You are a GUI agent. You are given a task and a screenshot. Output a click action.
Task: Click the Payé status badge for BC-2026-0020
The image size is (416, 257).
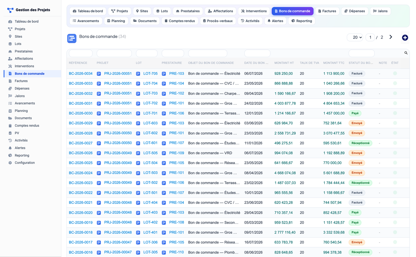coord(355,213)
